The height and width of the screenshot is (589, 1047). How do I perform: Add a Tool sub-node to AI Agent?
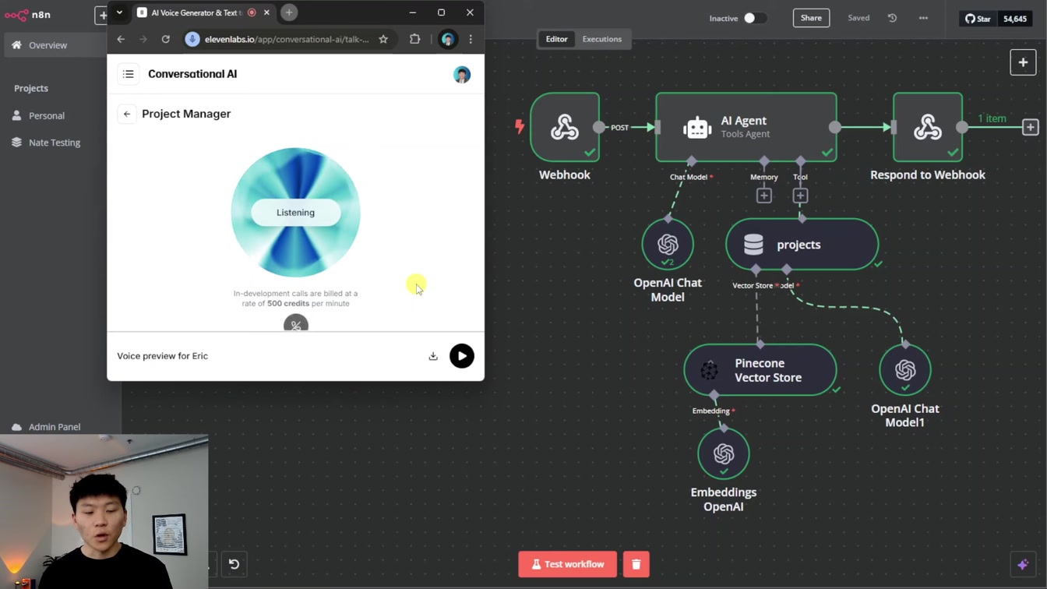coord(800,196)
